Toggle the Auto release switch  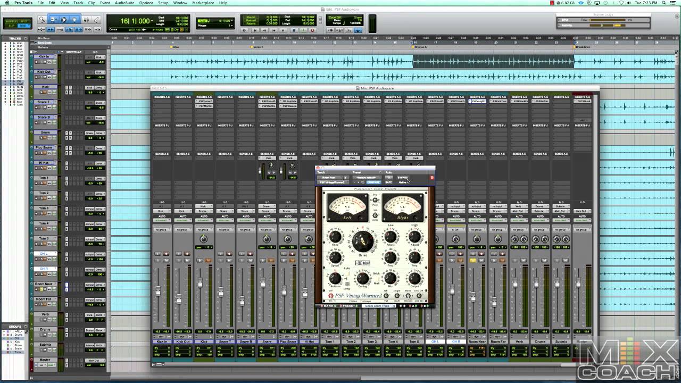tap(347, 273)
